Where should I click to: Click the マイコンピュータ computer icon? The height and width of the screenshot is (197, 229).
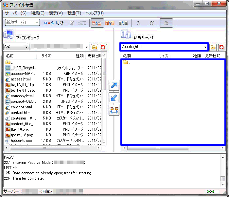(9, 34)
